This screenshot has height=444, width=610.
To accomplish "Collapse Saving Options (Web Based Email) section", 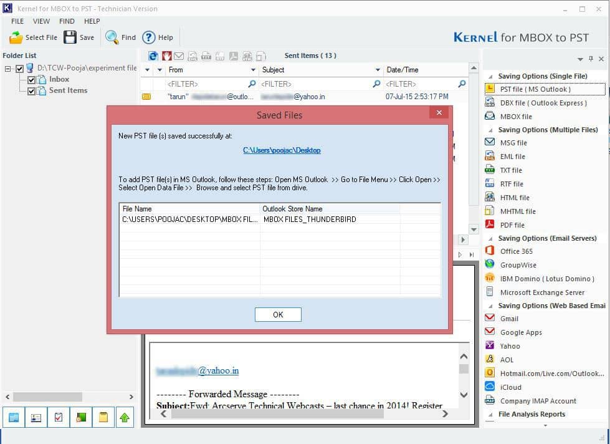I will 490,306.
